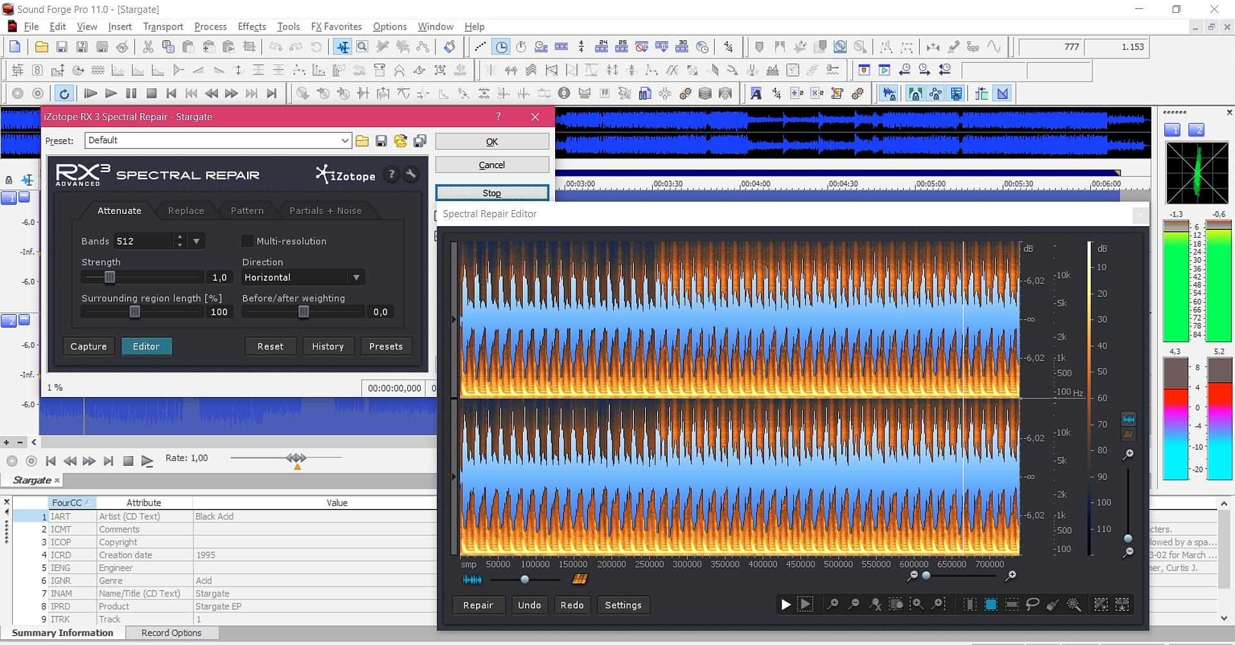Enable the Multi-resolution checkbox
The height and width of the screenshot is (645, 1235).
(247, 241)
